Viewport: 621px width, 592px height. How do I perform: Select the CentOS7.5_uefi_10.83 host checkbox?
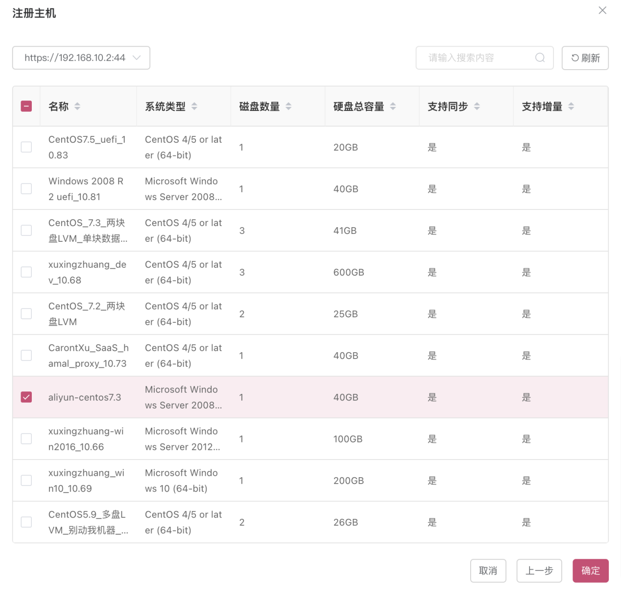[x=26, y=147]
